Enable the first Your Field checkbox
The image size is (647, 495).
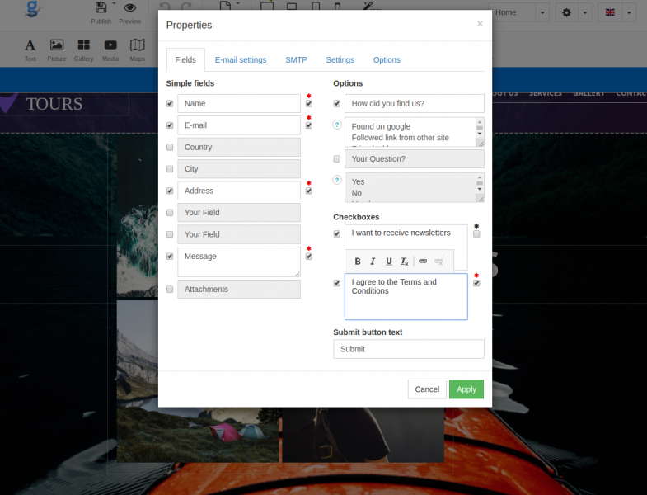tap(170, 212)
